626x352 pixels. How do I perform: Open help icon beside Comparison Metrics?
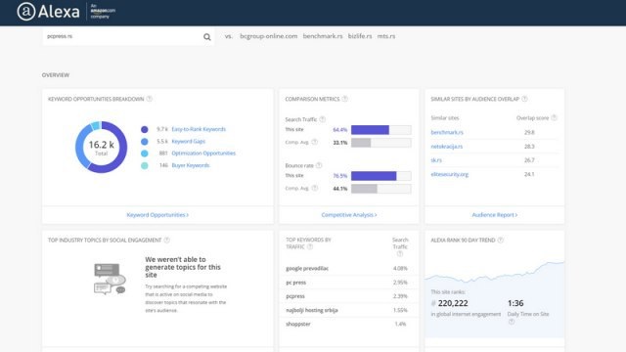coord(344,99)
